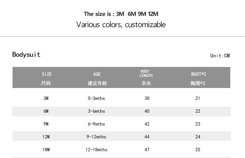Select the 0-3mths age cell
Image resolution: width=245 pixels, height=158 pixels.
coord(96,98)
